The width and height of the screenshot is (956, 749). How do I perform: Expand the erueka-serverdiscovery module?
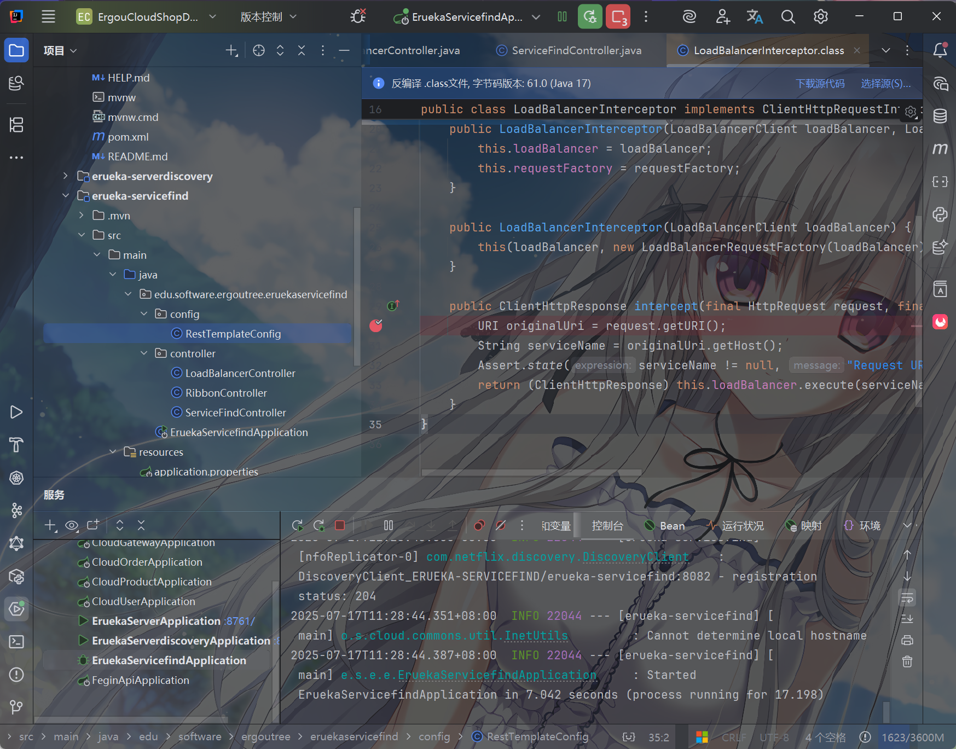point(66,176)
